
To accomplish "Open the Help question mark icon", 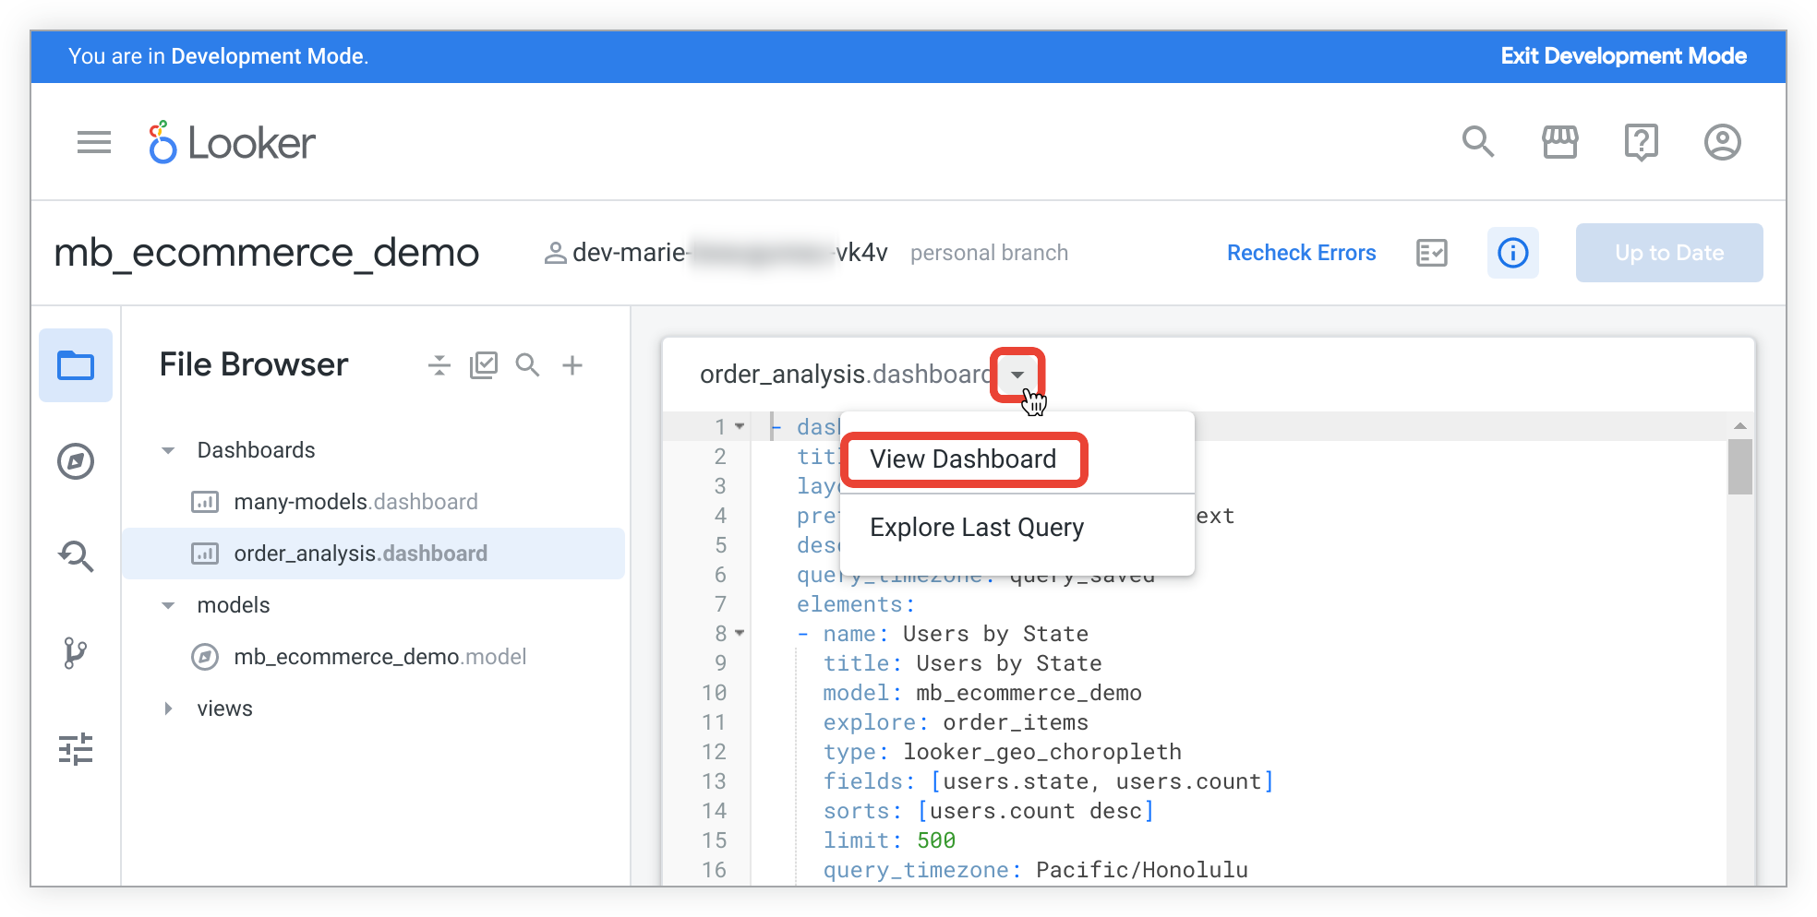I will tap(1641, 142).
